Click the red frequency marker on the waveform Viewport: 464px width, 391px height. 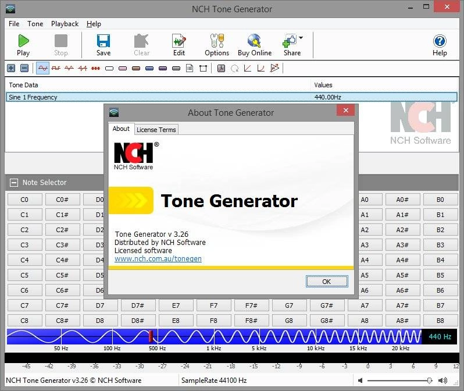151,336
